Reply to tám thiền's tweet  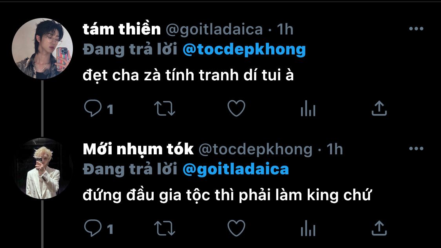[x=93, y=108]
